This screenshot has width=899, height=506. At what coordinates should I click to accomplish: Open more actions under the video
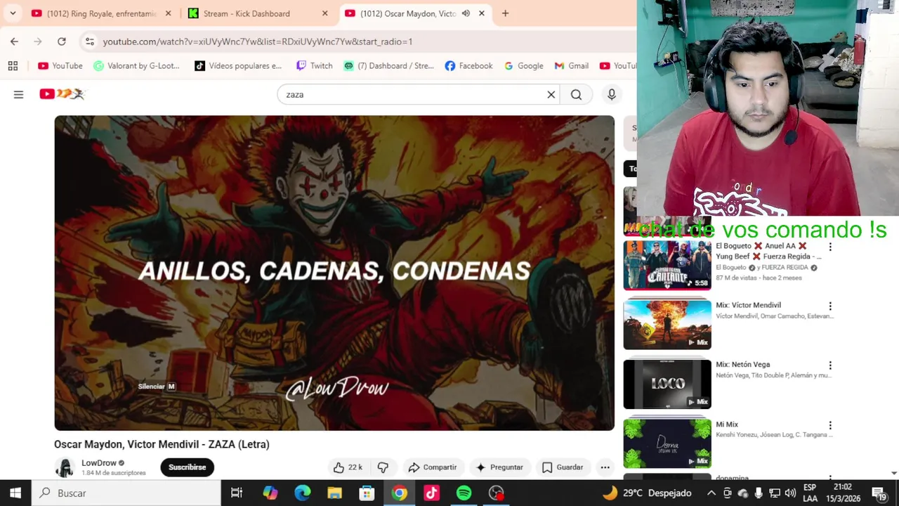pyautogui.click(x=605, y=467)
